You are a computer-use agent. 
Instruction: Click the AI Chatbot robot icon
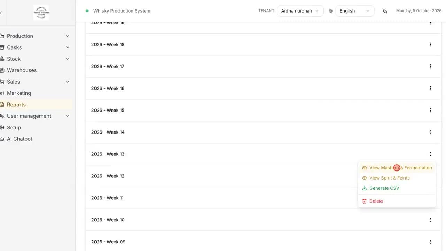click(2, 139)
